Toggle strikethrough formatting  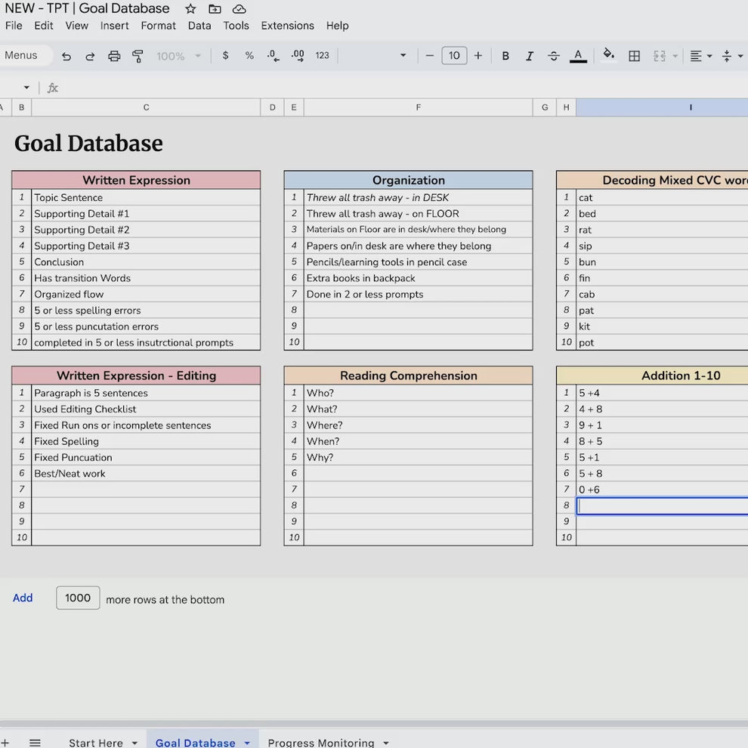[x=553, y=57]
